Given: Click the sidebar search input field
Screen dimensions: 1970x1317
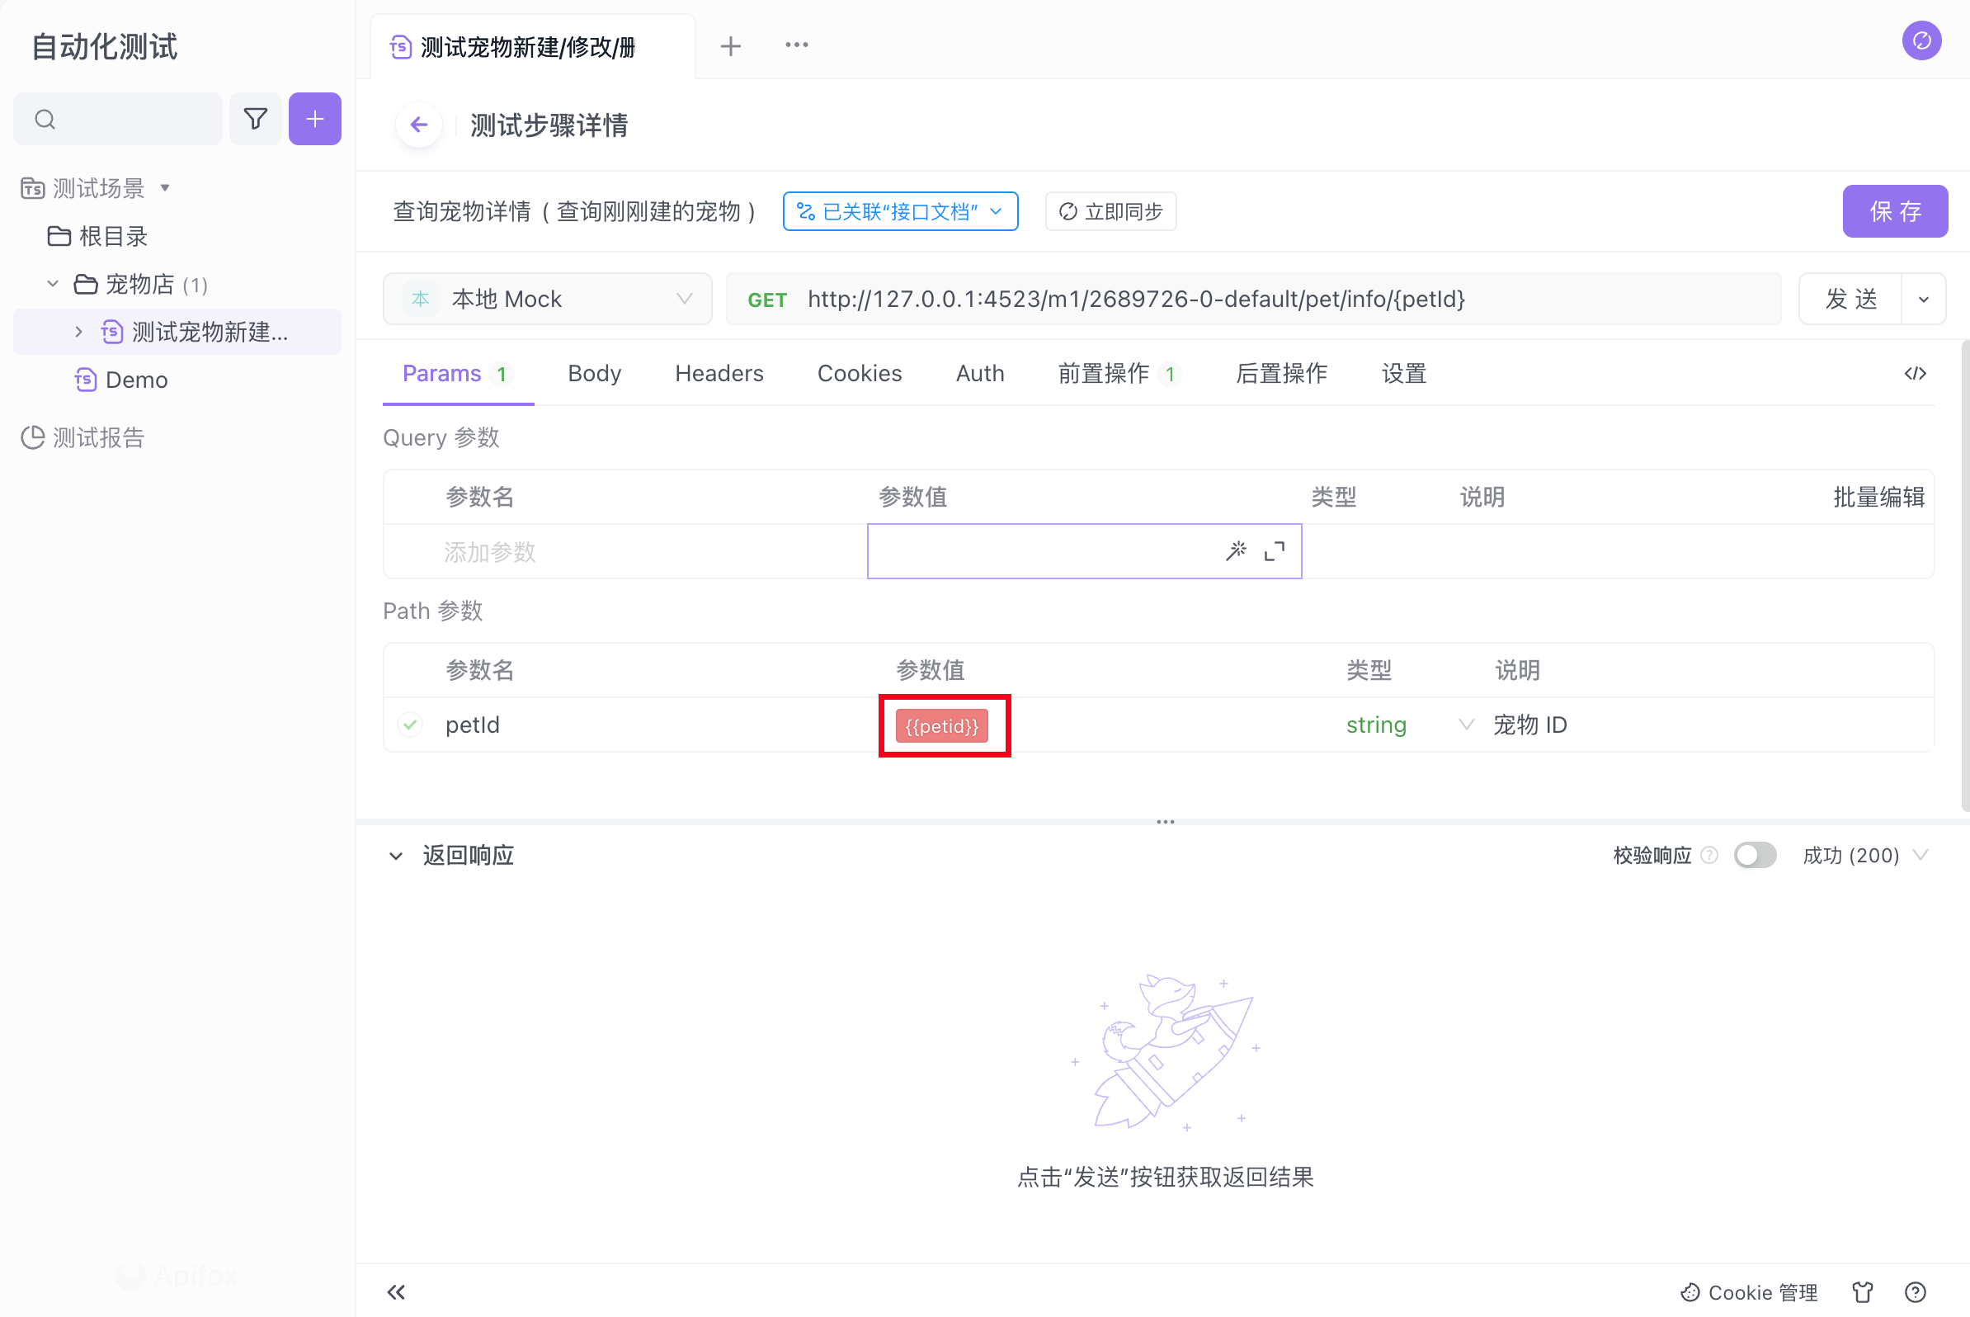Looking at the screenshot, I should [x=126, y=120].
